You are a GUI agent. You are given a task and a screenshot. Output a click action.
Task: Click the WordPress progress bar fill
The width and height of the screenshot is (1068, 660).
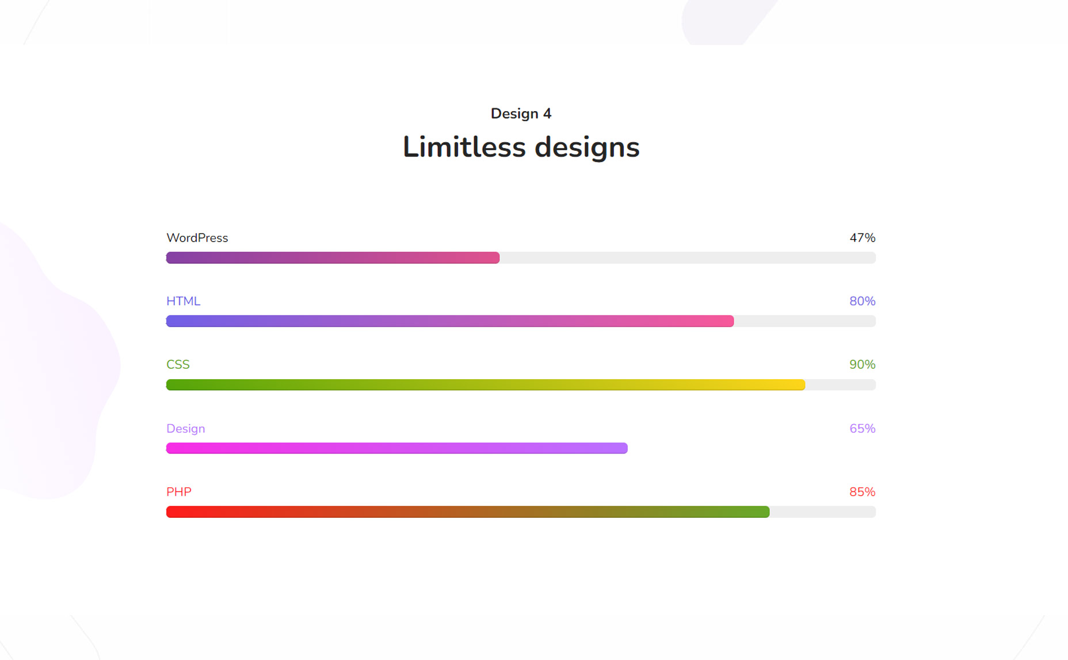click(333, 258)
